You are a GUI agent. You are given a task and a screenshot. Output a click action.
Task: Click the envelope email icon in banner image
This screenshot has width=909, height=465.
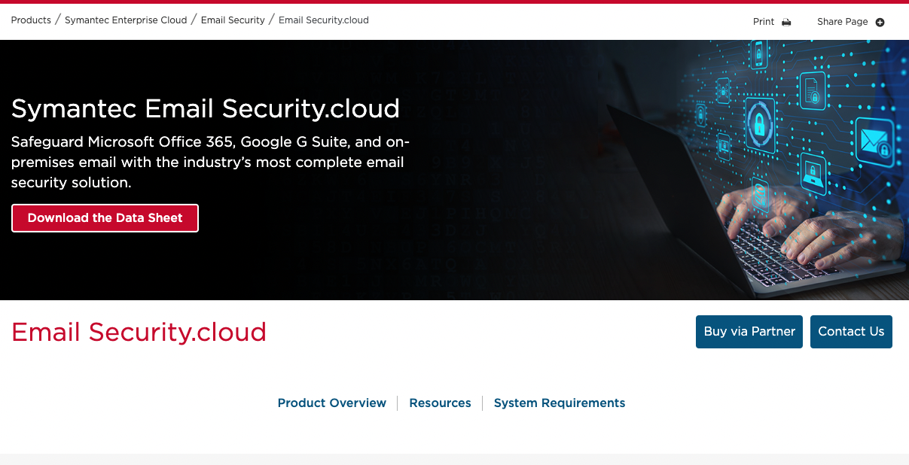click(x=874, y=141)
